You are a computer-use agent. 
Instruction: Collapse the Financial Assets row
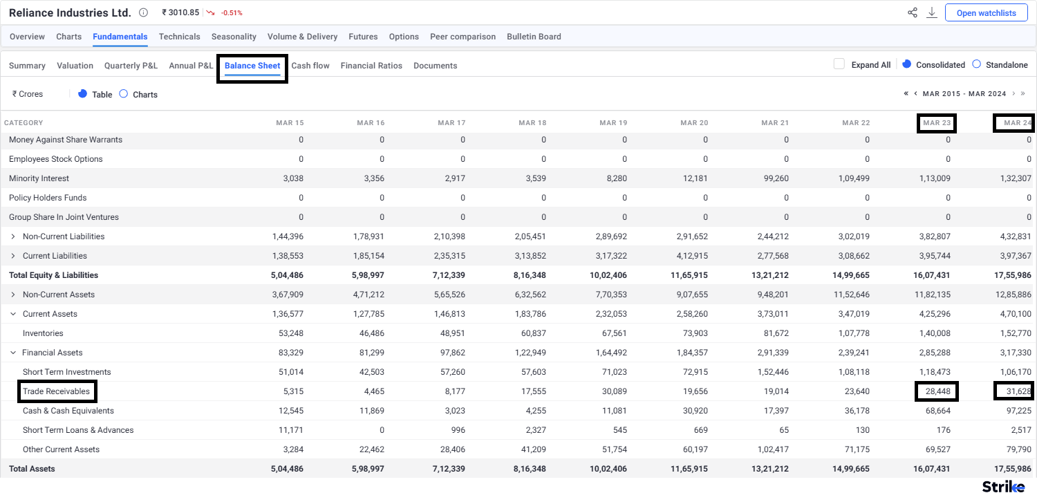(13, 353)
